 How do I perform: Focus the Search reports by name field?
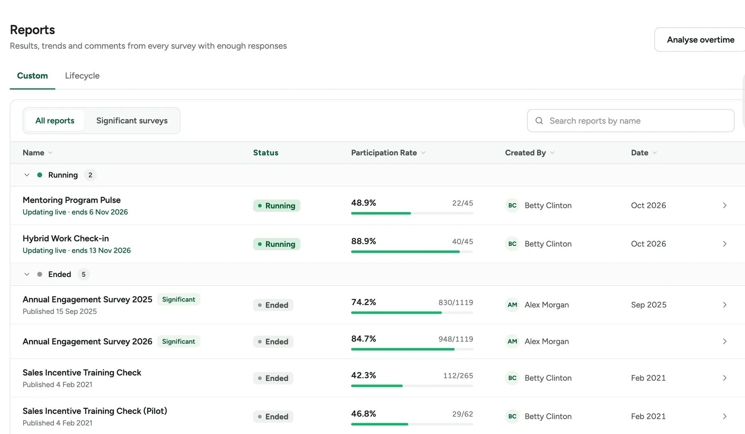[630, 121]
